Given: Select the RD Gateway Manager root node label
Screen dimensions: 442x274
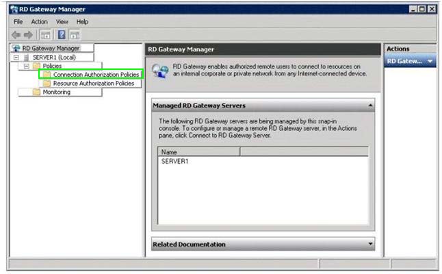Looking at the screenshot, I should 51,48.
